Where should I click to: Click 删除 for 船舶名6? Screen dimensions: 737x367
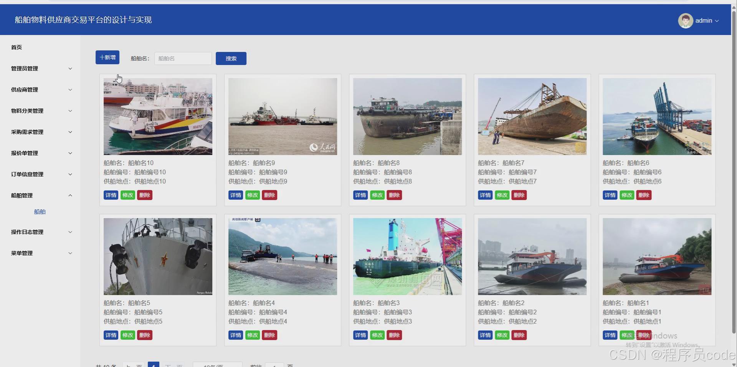pos(644,195)
